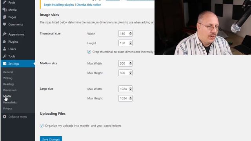The width and height of the screenshot is (251, 141).
Task: Click the Large Max Height input field
Action: pos(125,98)
